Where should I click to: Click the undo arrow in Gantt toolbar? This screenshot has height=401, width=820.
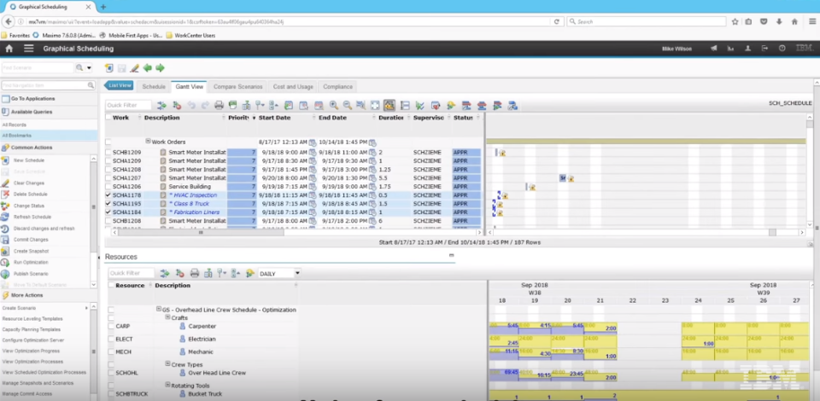coord(192,106)
